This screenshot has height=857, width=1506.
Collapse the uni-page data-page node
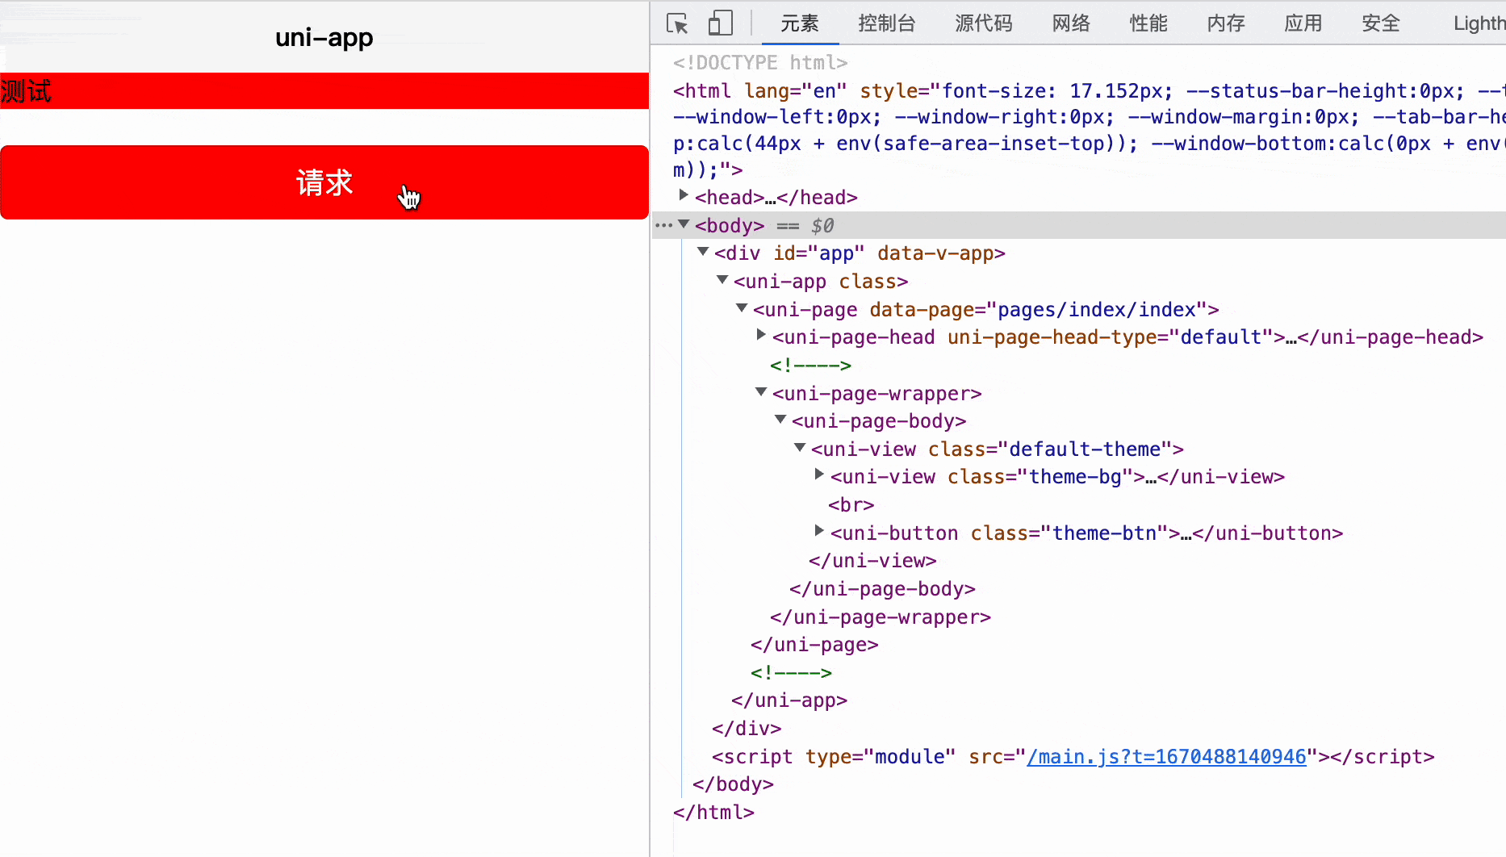click(x=742, y=308)
